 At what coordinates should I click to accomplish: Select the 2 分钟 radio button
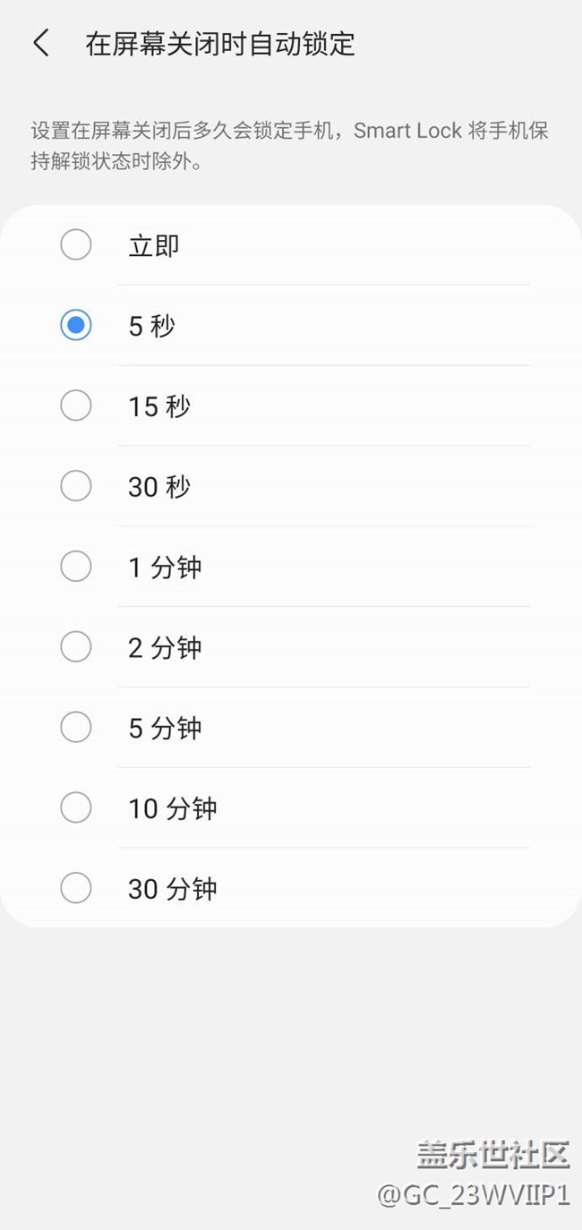76,646
